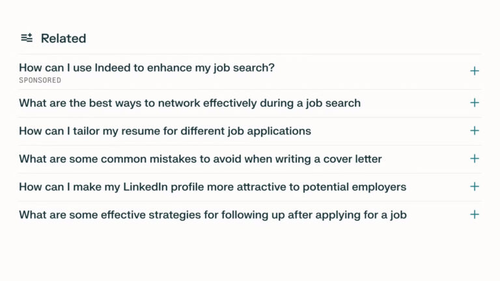Click plus next to the cover letter mistakes question

point(475,159)
